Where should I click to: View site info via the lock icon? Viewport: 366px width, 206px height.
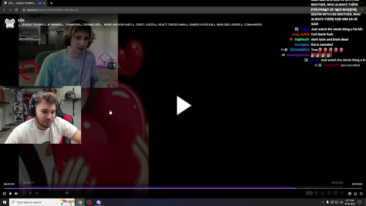tap(24, 10)
